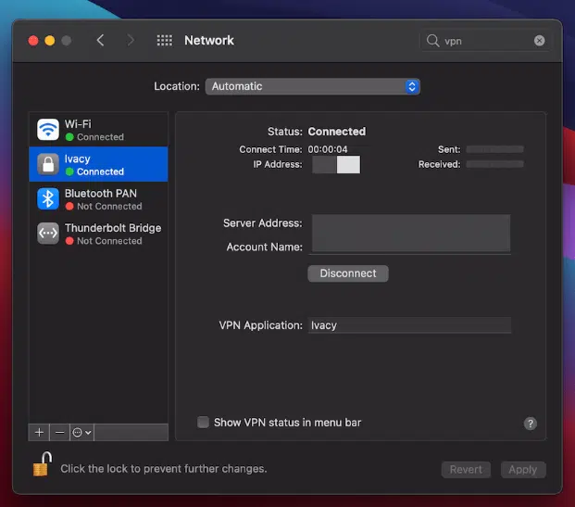Select Ivacy in the service list
This screenshot has height=507, width=575.
[98, 164]
